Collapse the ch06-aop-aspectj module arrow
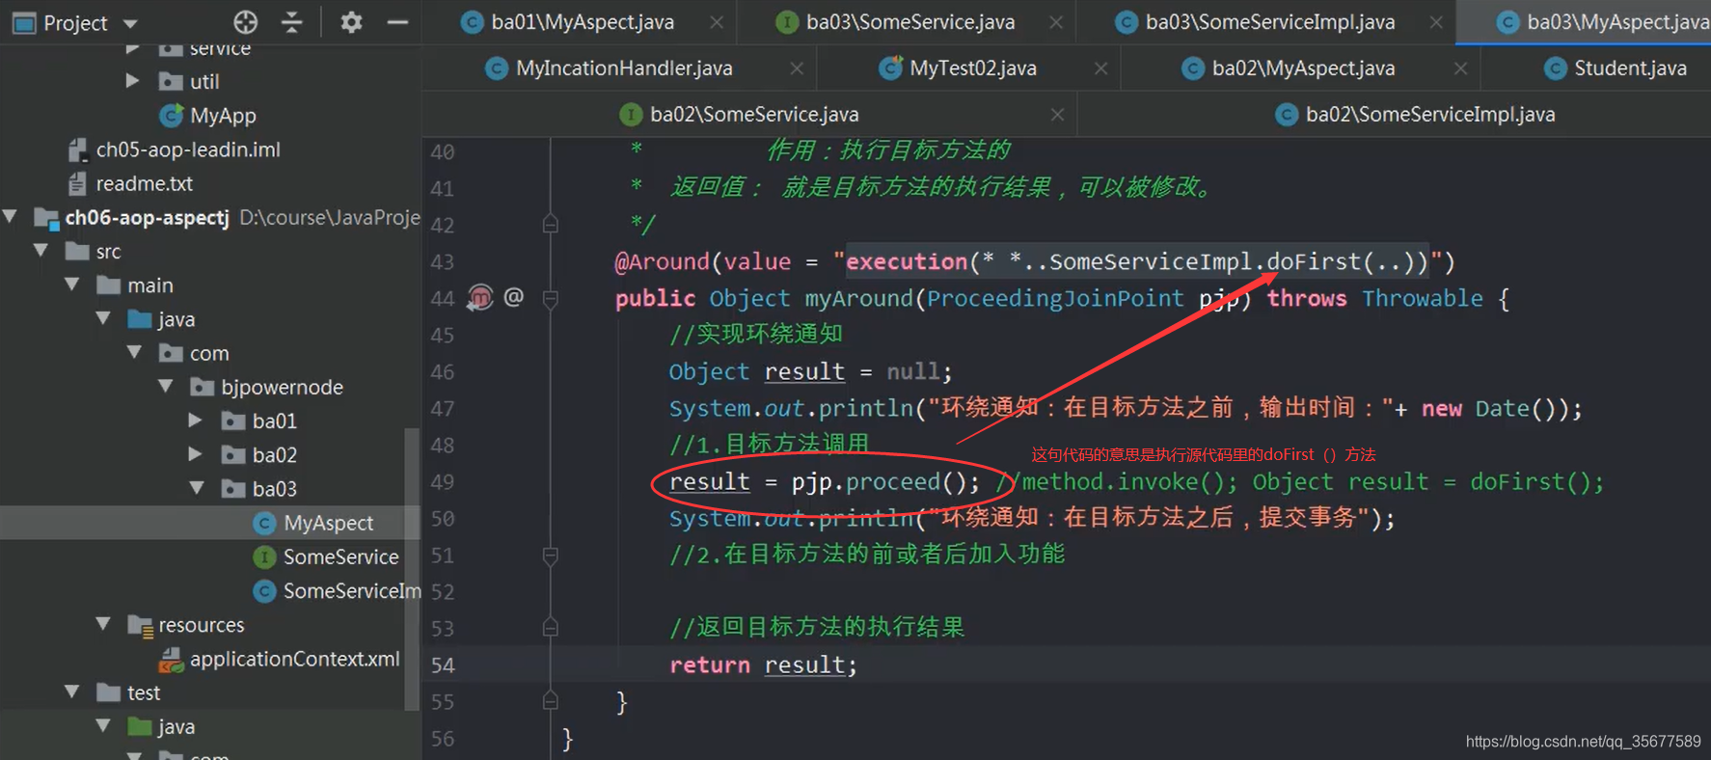 coord(11,217)
